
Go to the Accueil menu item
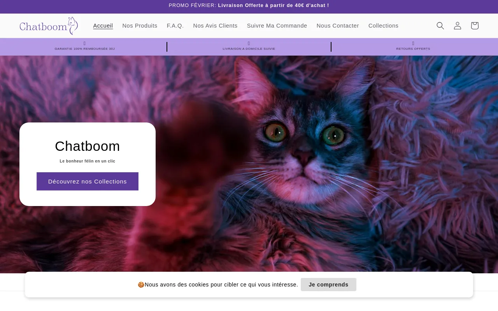[103, 26]
